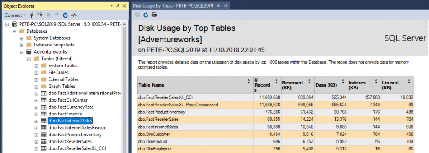
Task: Click the Disconnect plug icon
Action: point(40,15)
